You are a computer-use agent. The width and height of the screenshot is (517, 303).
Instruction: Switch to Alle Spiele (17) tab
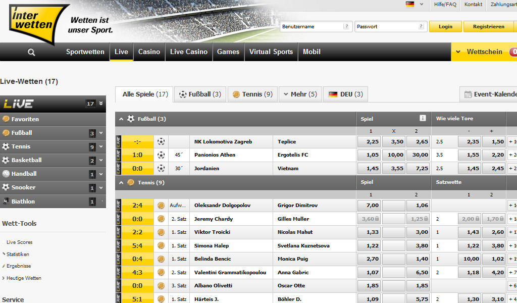point(144,94)
